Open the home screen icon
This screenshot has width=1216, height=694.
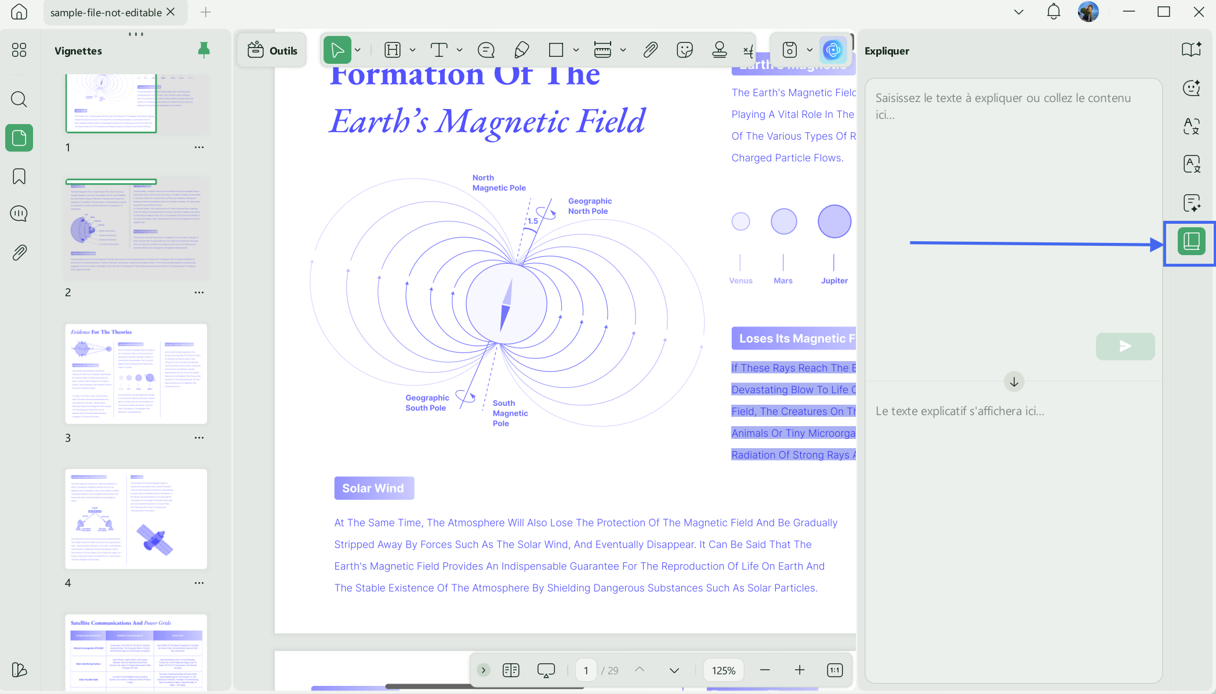pyautogui.click(x=19, y=12)
